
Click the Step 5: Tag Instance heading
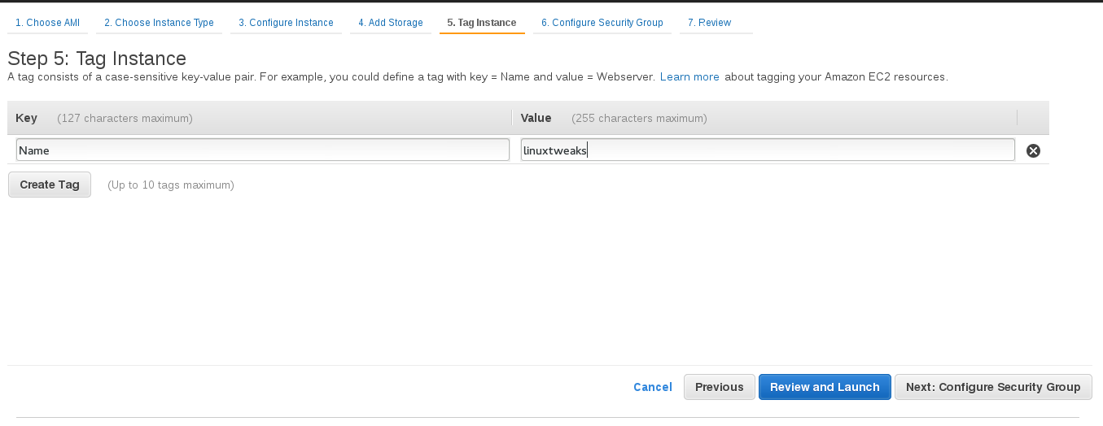(x=97, y=59)
